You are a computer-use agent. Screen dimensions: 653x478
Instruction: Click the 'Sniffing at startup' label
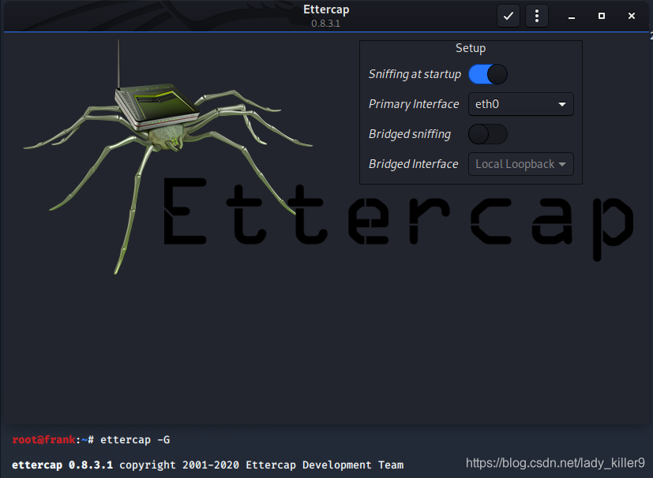click(x=415, y=74)
